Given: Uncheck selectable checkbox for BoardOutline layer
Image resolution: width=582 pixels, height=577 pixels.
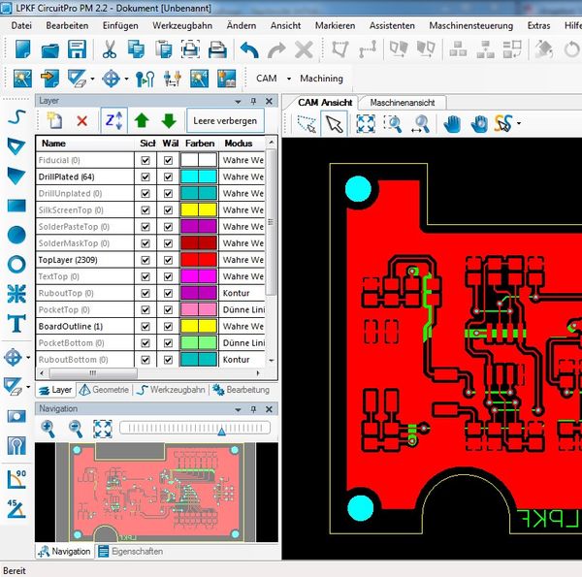Looking at the screenshot, I should [169, 326].
